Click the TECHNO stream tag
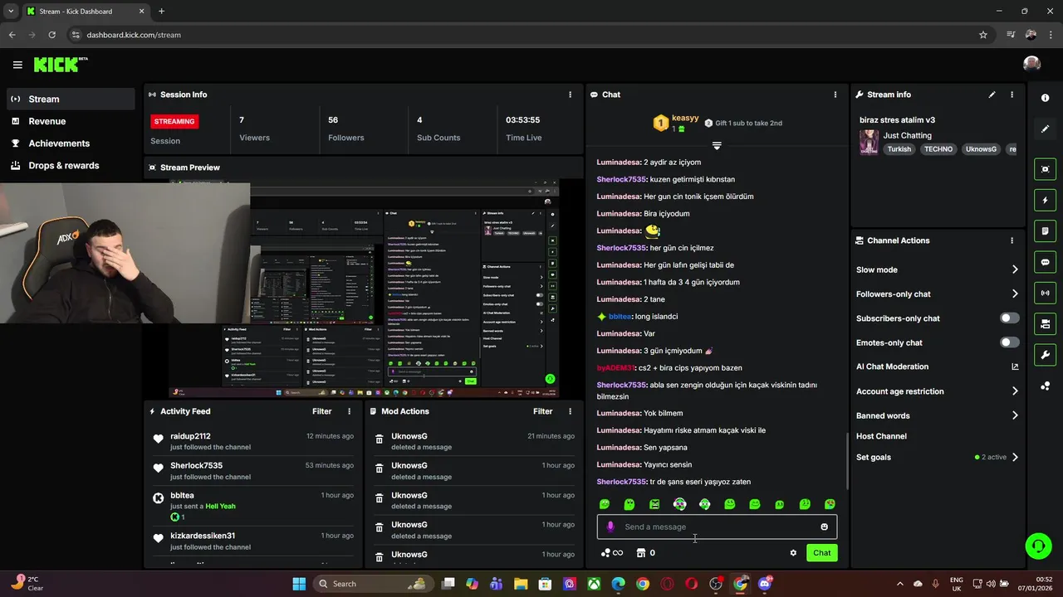The height and width of the screenshot is (597, 1063). pyautogui.click(x=938, y=149)
